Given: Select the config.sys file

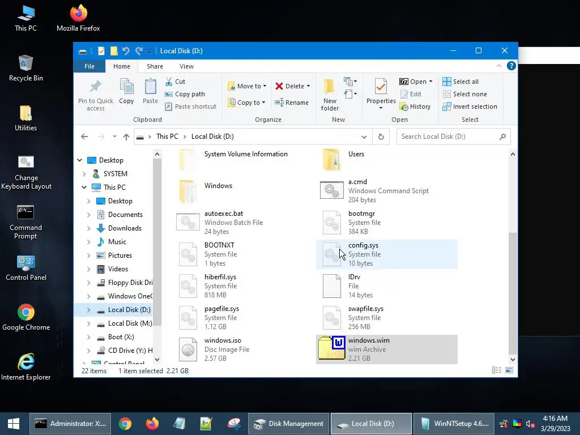Looking at the screenshot, I should 387,254.
